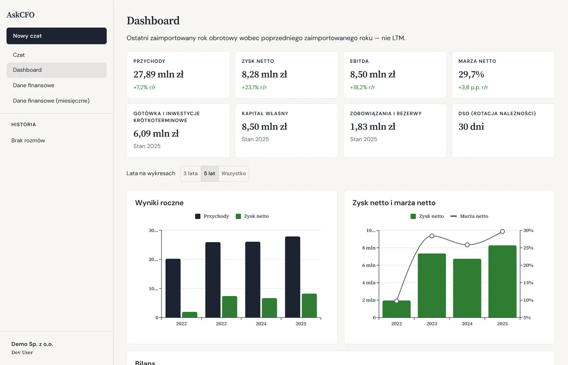
Task: Click the 2025 Przychody bar in Wyniki roczne
Action: click(293, 277)
